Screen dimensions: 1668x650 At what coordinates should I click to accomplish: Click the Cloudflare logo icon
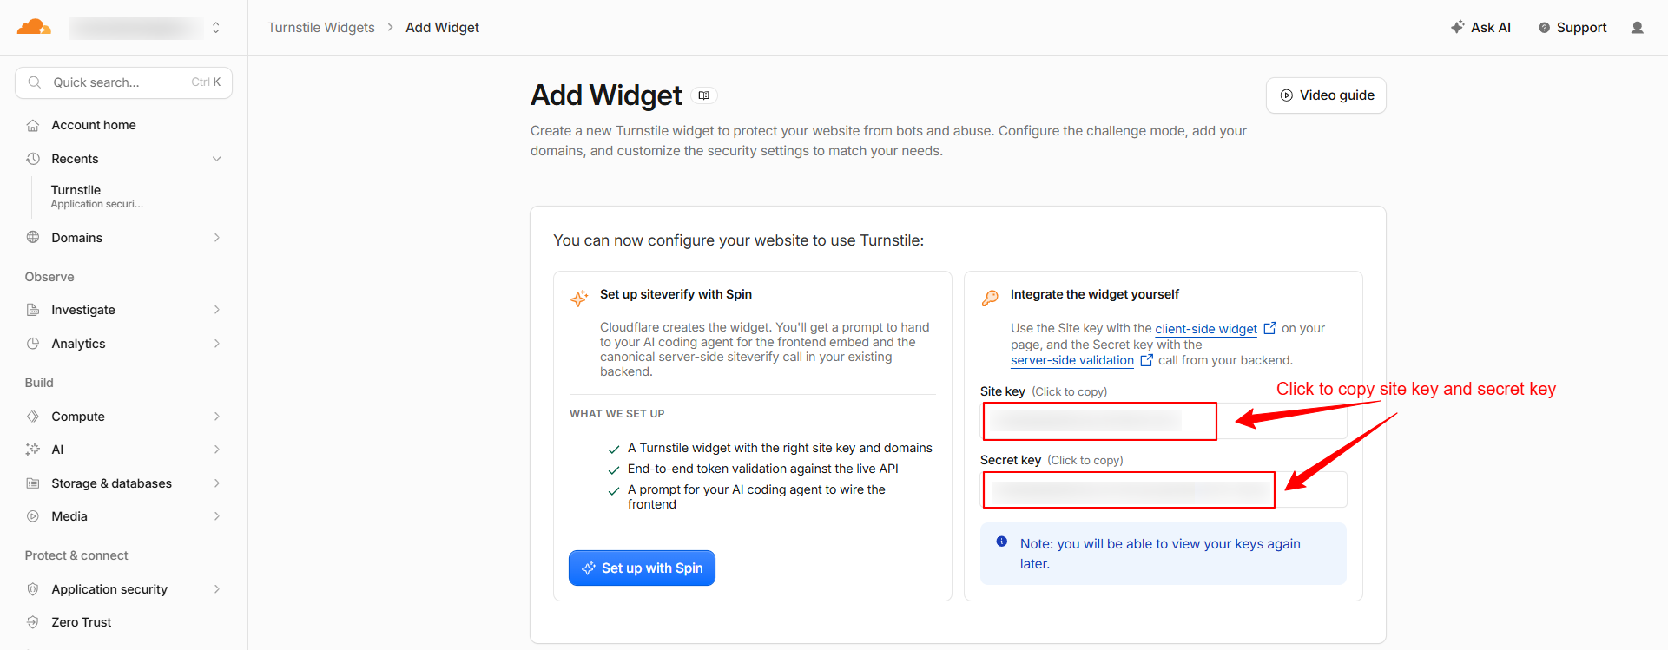(x=34, y=27)
